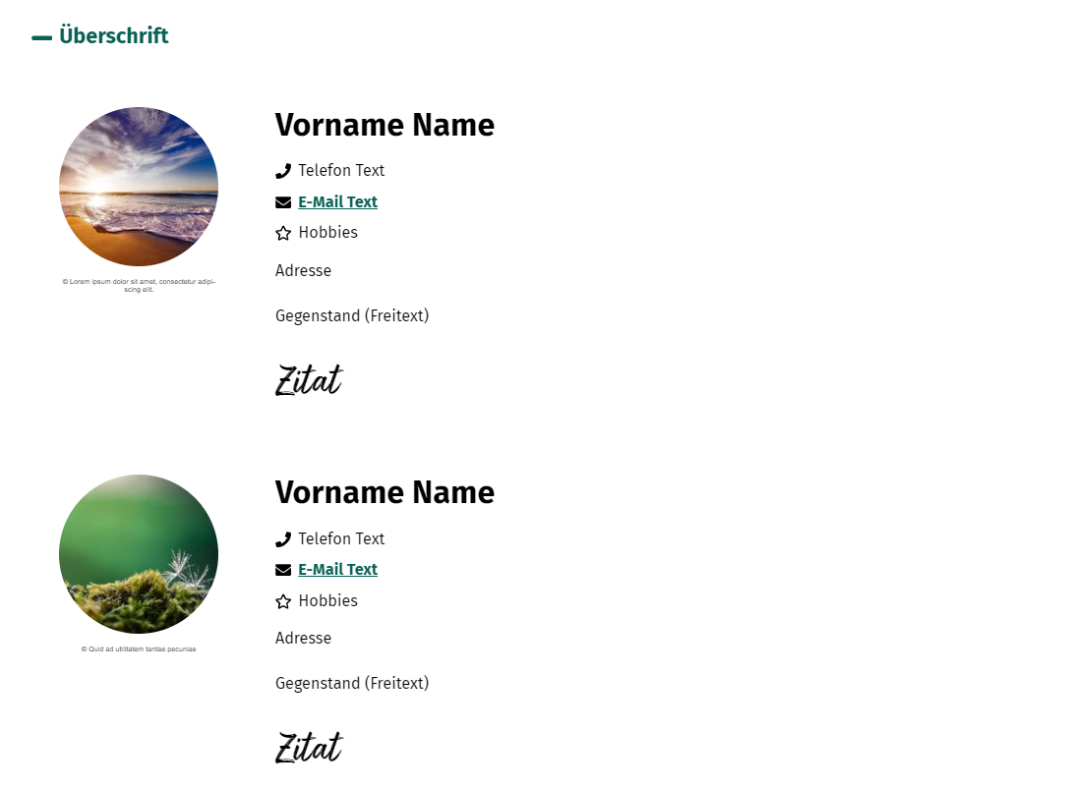Click the phone icon in the second contact
Viewport: 1066px width, 788px height.
[x=283, y=539]
